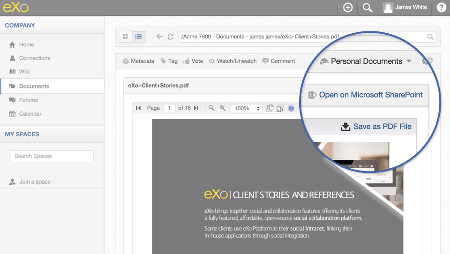Zoom in the PDF viewer
This screenshot has height=254, width=450.
point(222,108)
